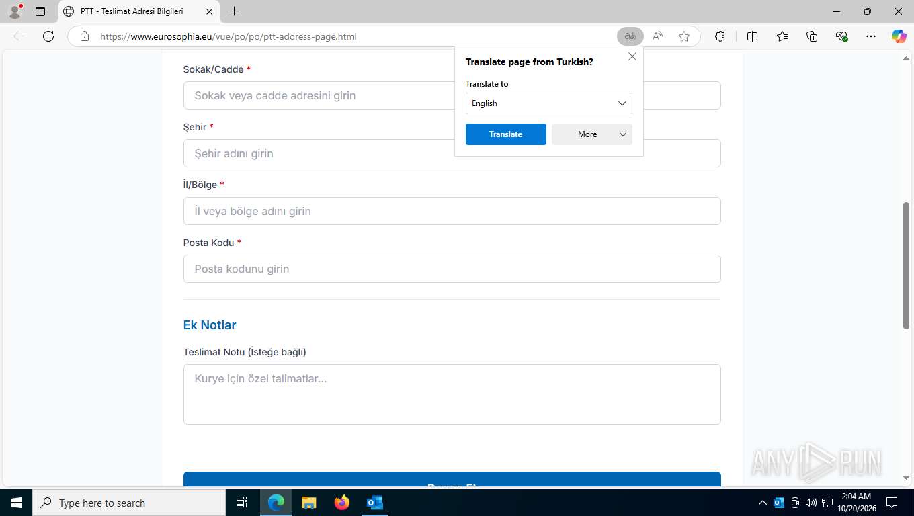Click the Windows search box
The height and width of the screenshot is (516, 914).
(129, 503)
